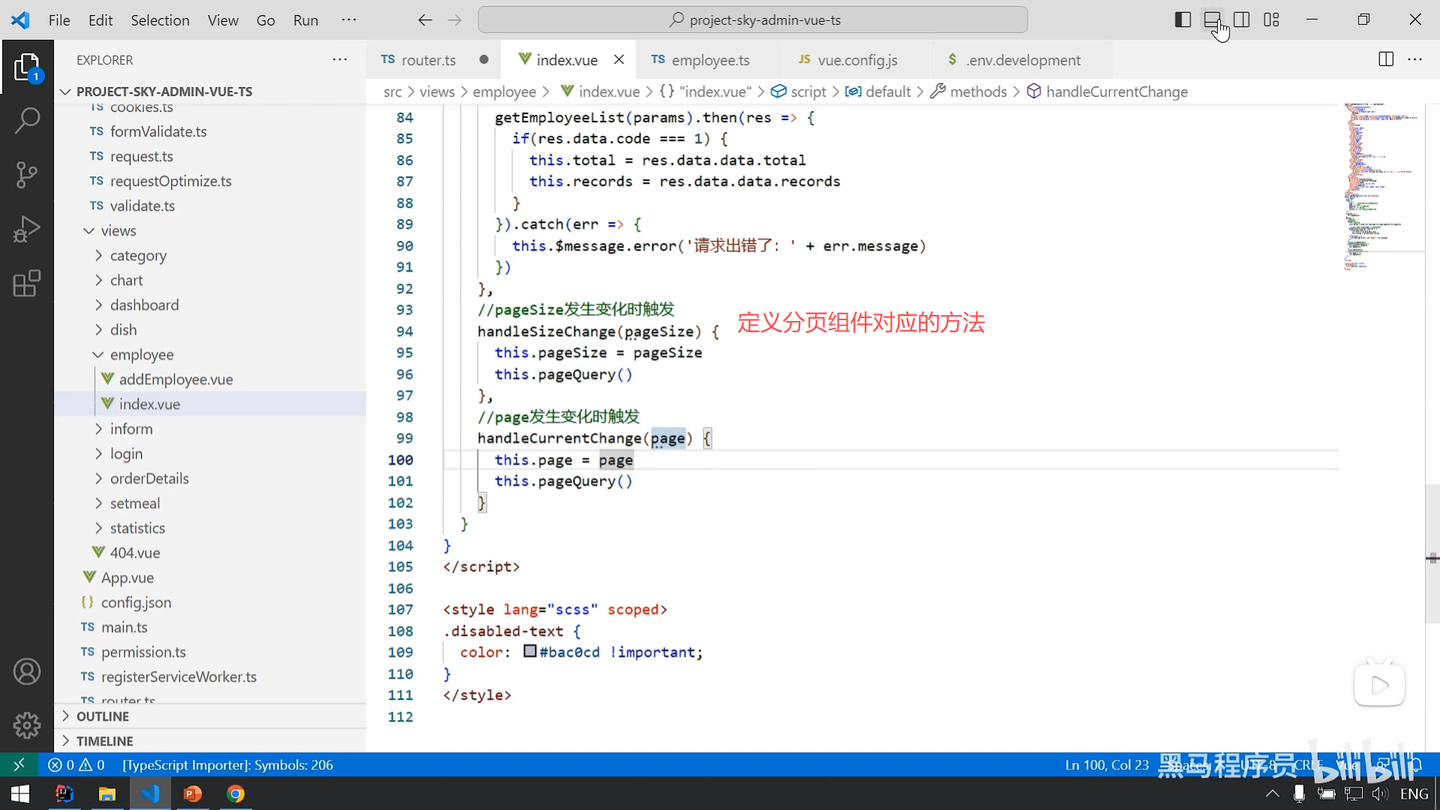Toggle the bottom panel visibility

1212,19
